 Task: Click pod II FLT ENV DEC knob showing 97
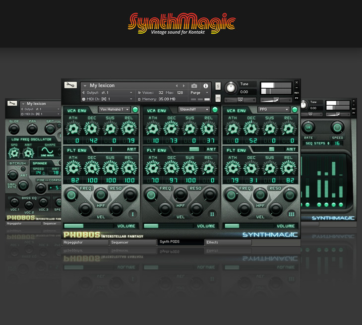(171, 168)
